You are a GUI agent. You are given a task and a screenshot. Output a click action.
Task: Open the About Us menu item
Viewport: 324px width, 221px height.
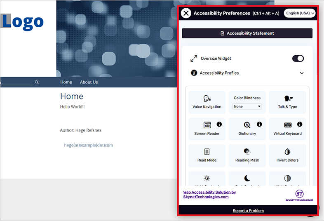[89, 82]
